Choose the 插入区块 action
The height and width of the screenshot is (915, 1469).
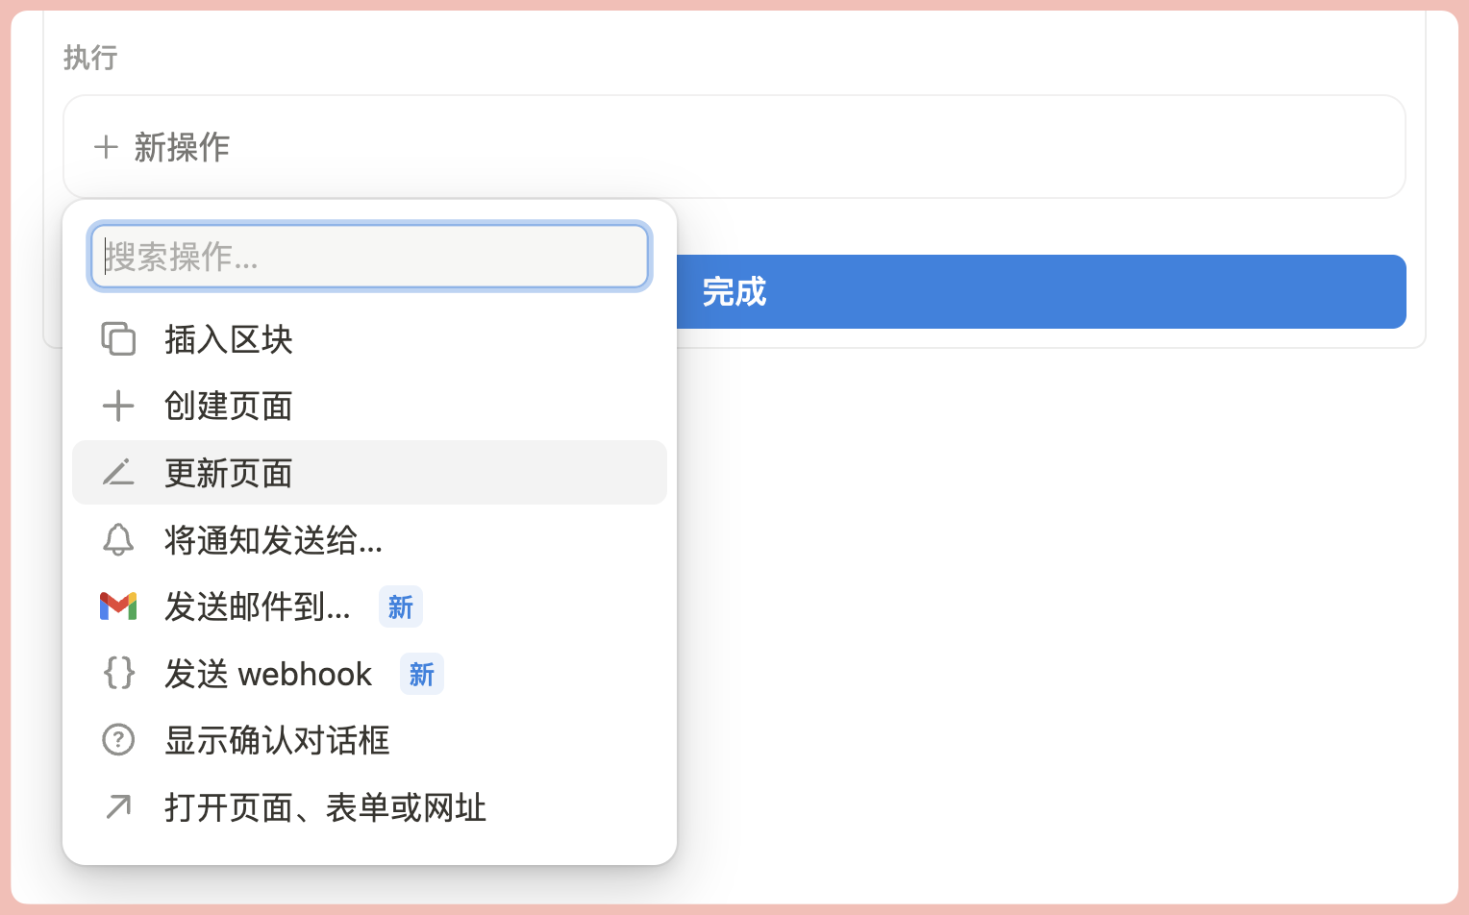tap(229, 339)
